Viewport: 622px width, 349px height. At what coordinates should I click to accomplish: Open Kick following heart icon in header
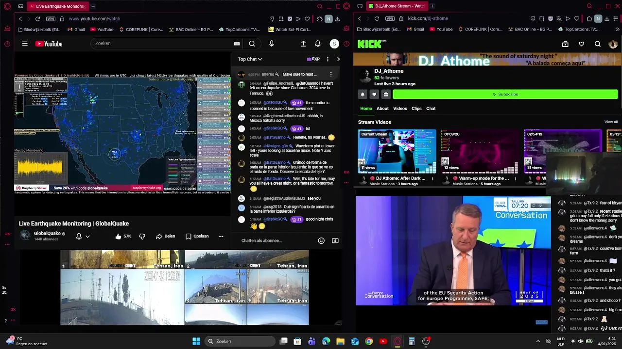pyautogui.click(x=581, y=44)
